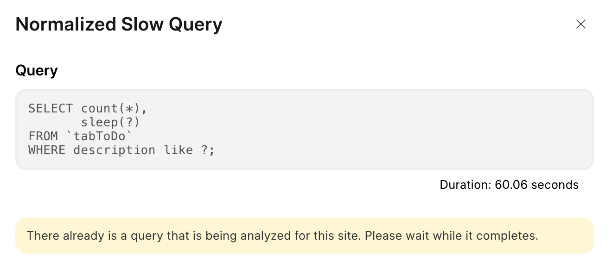612x267 pixels.
Task: Click the trailing "?;" placeholder in the query
Action: [208, 150]
